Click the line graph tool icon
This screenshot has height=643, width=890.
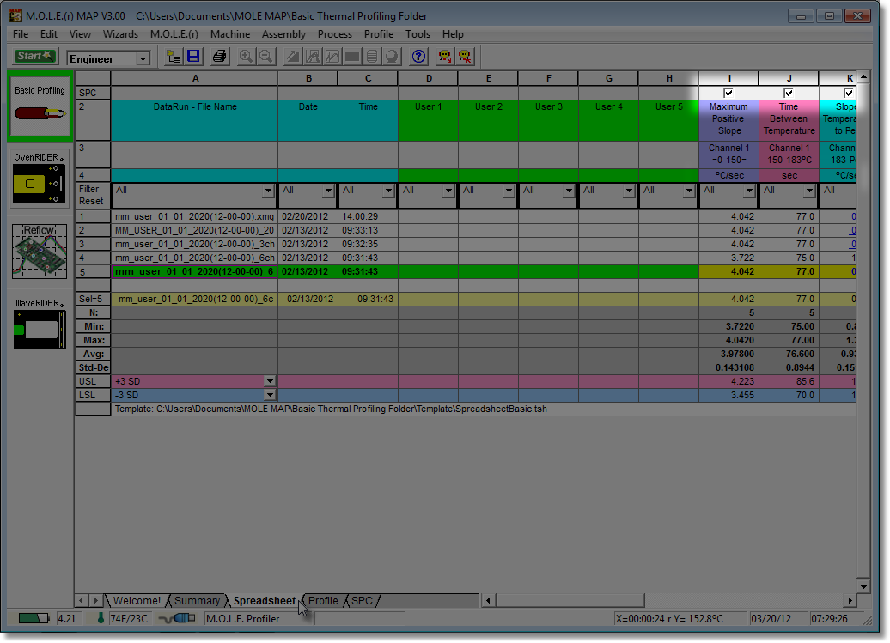click(x=332, y=56)
